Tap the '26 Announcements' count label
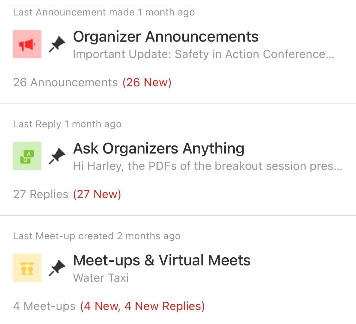 point(66,82)
